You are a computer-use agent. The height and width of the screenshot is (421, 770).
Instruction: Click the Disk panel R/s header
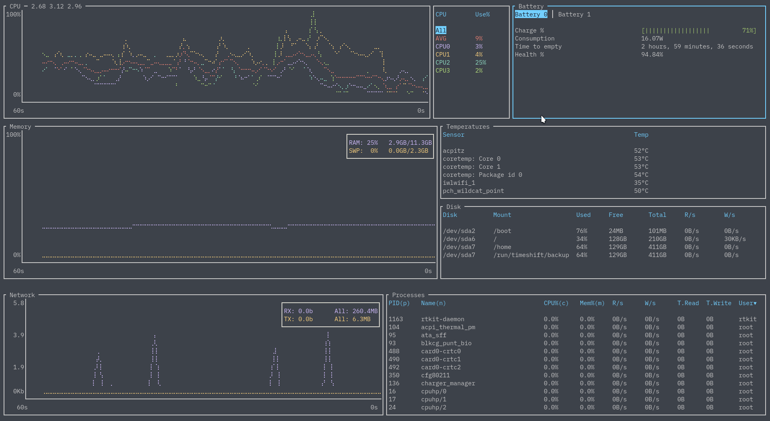coord(690,215)
